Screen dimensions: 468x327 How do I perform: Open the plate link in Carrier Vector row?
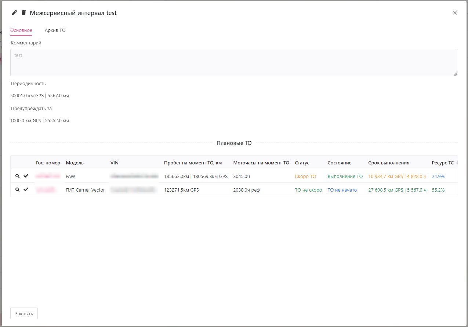click(x=46, y=190)
